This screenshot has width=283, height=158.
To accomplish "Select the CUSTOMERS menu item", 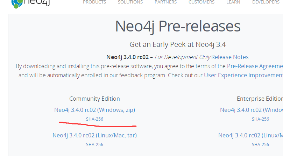I will pos(201,2).
